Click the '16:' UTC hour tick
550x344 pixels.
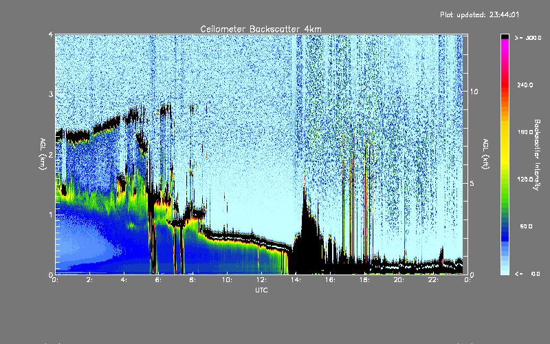330,280
